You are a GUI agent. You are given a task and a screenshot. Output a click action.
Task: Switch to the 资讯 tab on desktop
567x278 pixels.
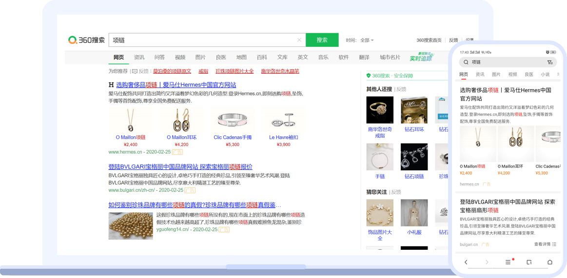click(139, 57)
